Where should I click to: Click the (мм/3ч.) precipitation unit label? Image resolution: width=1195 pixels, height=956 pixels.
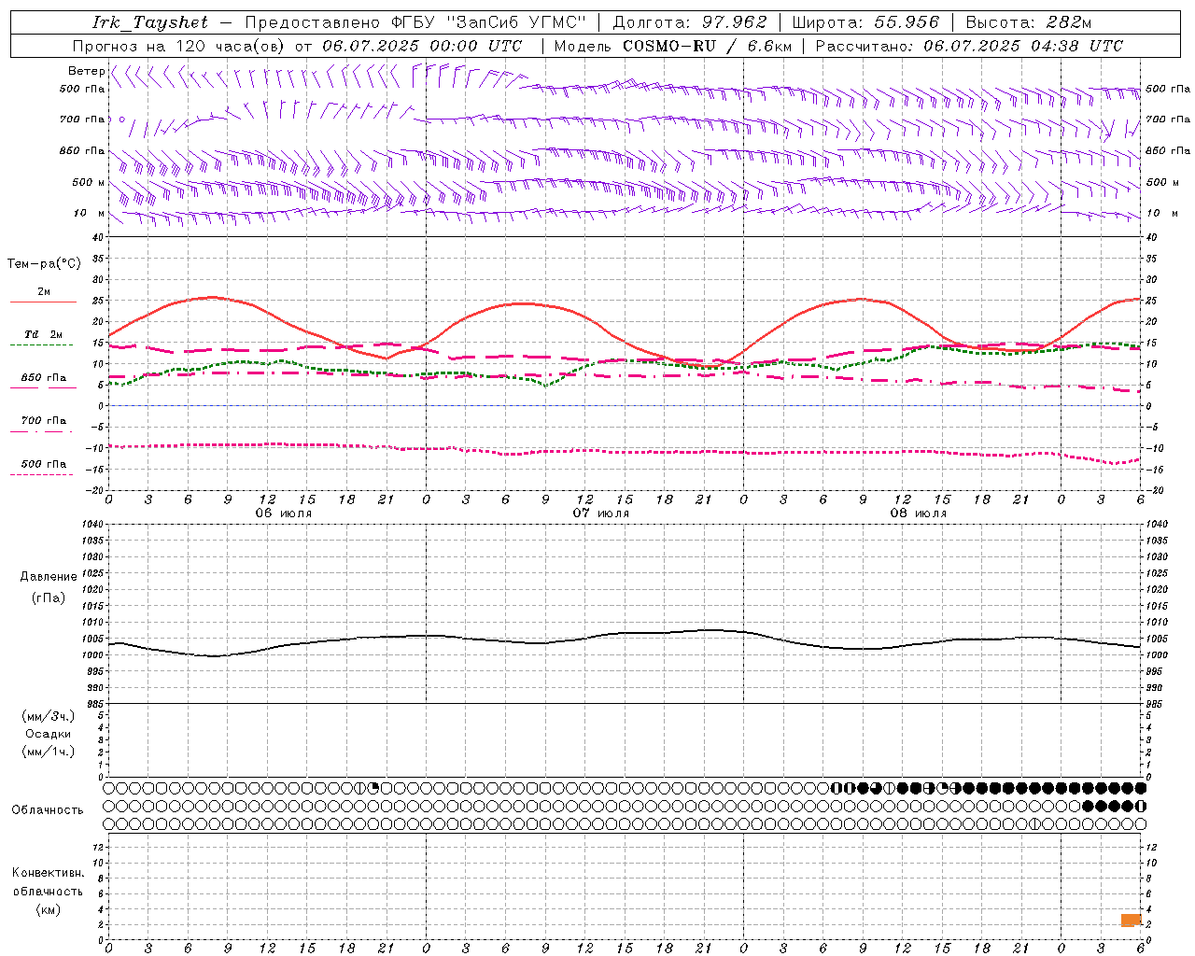click(x=49, y=716)
